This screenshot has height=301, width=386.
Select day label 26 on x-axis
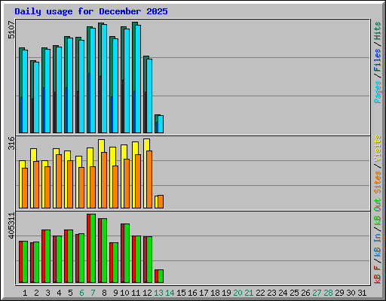[305, 293]
